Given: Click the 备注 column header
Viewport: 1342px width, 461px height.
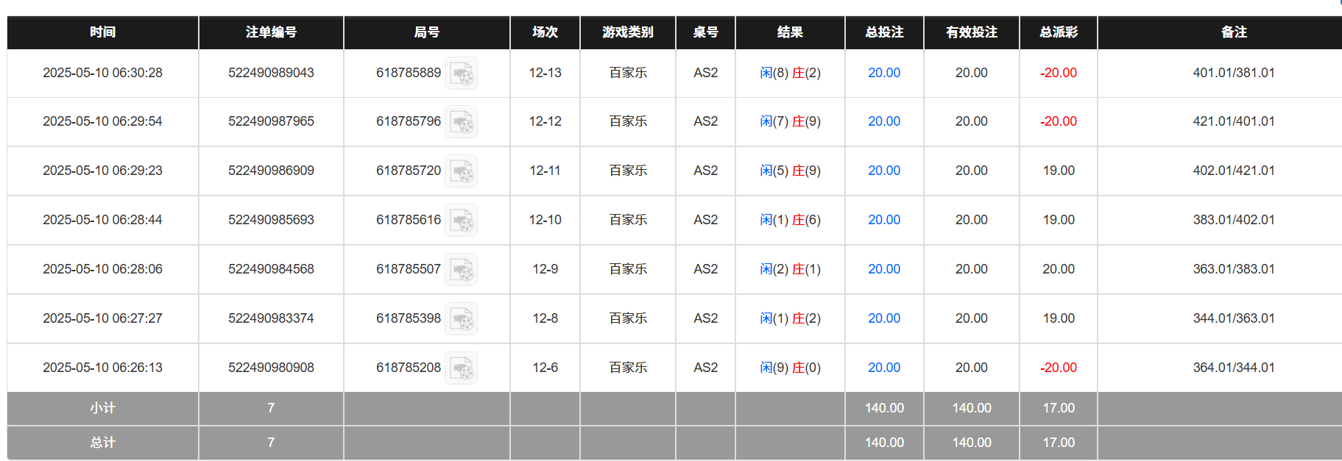Looking at the screenshot, I should 1233,32.
